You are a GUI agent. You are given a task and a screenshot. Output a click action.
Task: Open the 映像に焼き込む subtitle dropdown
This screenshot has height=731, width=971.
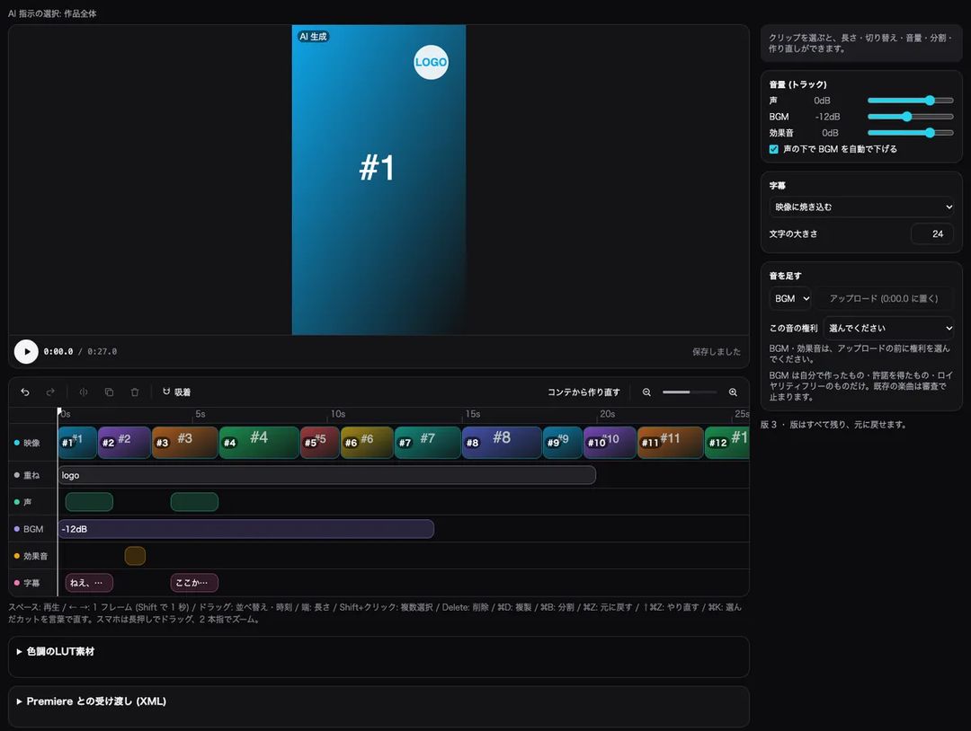860,207
